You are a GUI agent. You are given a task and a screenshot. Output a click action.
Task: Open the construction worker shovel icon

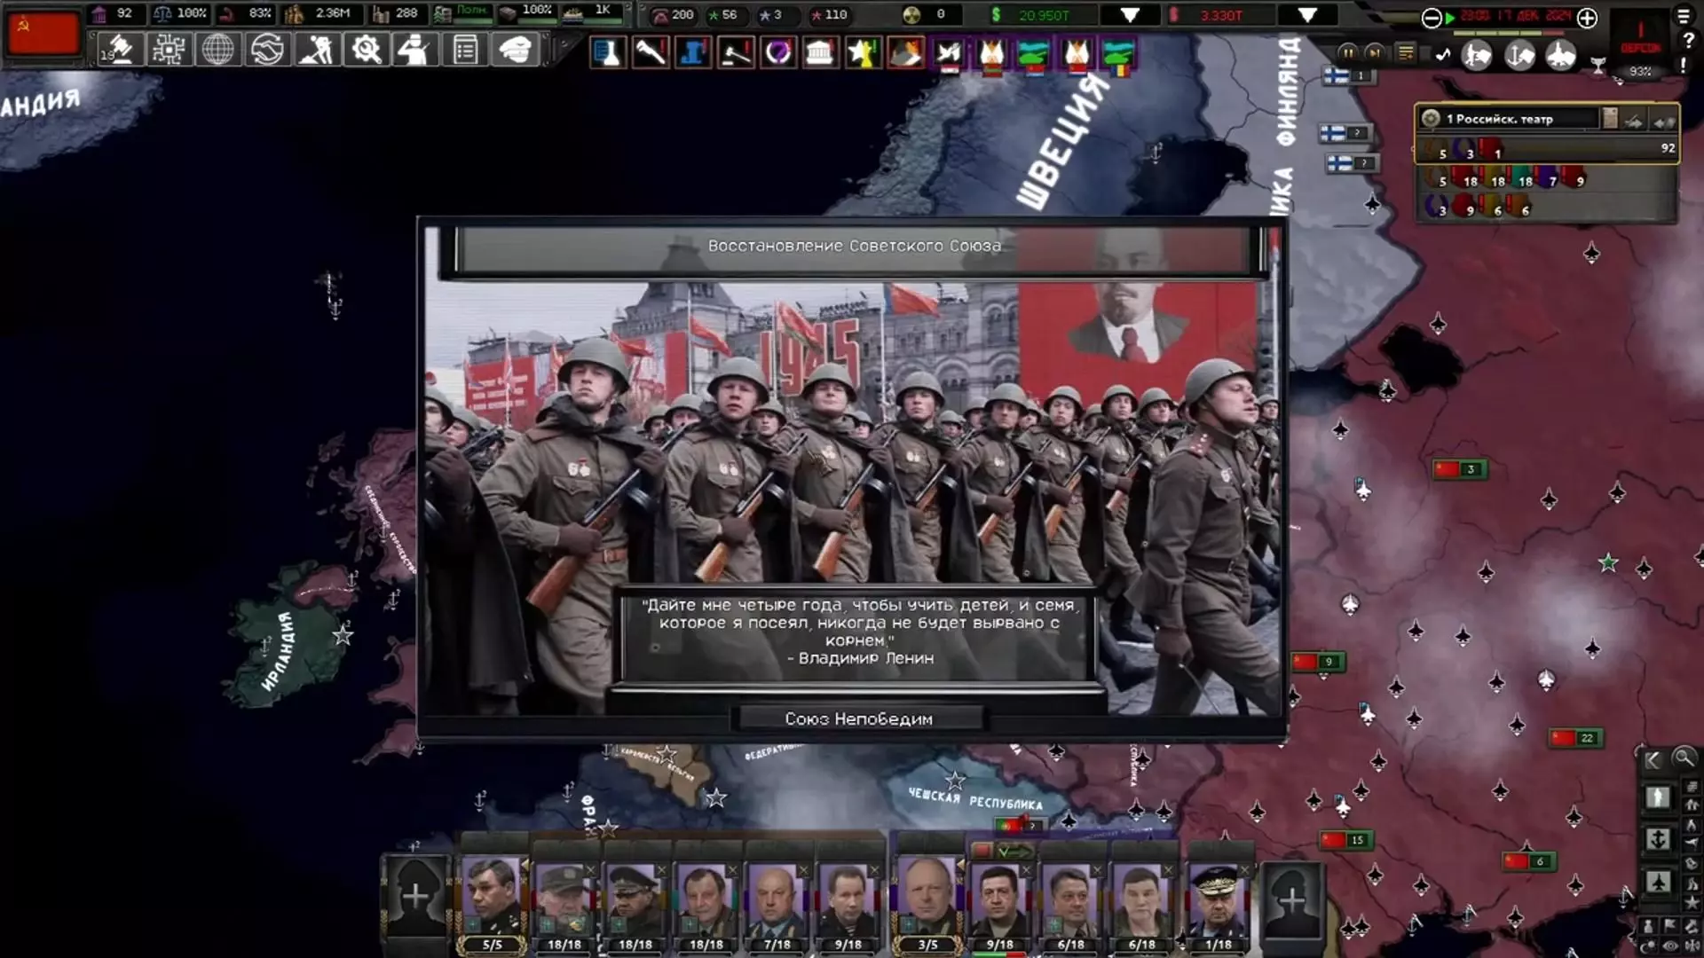click(317, 50)
